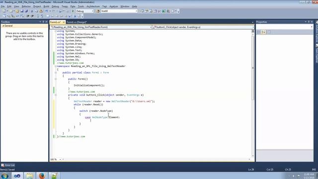
Task: Click the Paste toolbar icon
Action: pos(41,11)
